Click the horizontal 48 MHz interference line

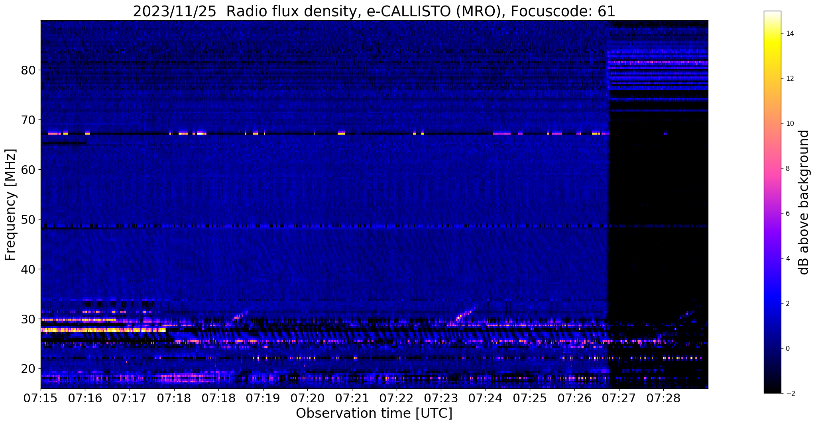[x=374, y=226]
